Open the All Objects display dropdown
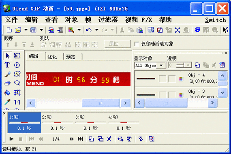The height and width of the screenshot is (154, 231). pyautogui.click(x=150, y=65)
